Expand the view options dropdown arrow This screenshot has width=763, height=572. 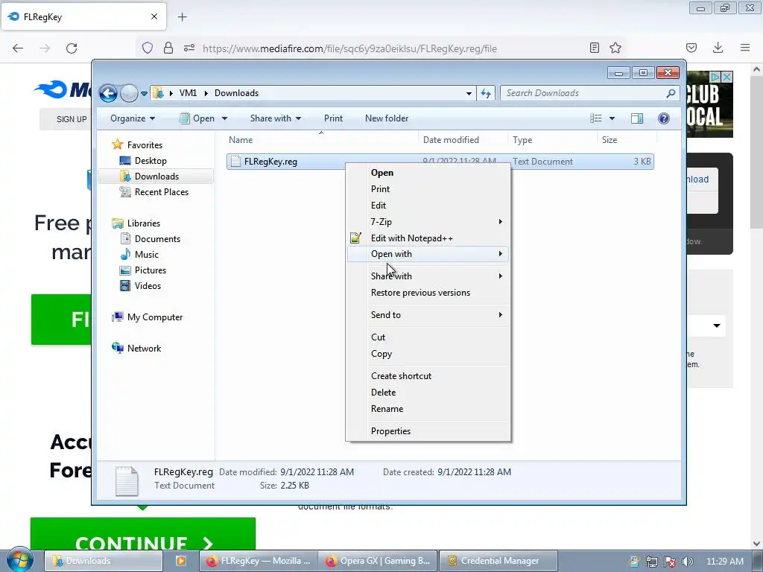pyautogui.click(x=612, y=118)
